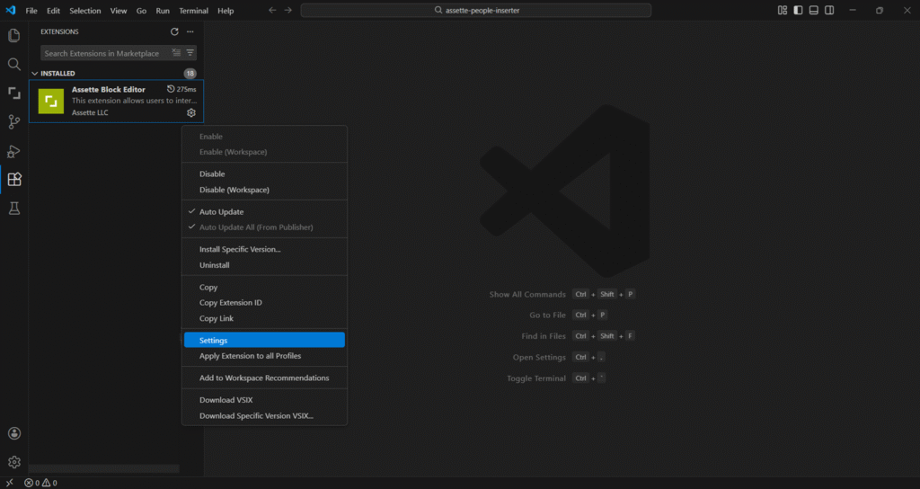Image resolution: width=920 pixels, height=489 pixels.
Task: Click Copy Extension ID entry
Action: pos(231,303)
